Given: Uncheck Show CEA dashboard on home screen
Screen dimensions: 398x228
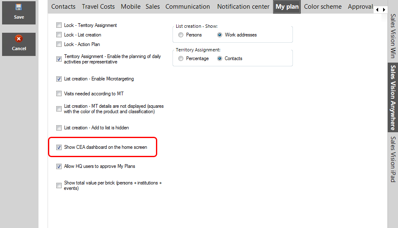Looking at the screenshot, I should (59, 147).
